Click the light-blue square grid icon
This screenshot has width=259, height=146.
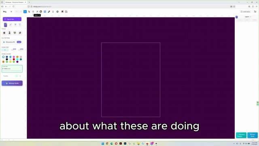tap(45, 12)
